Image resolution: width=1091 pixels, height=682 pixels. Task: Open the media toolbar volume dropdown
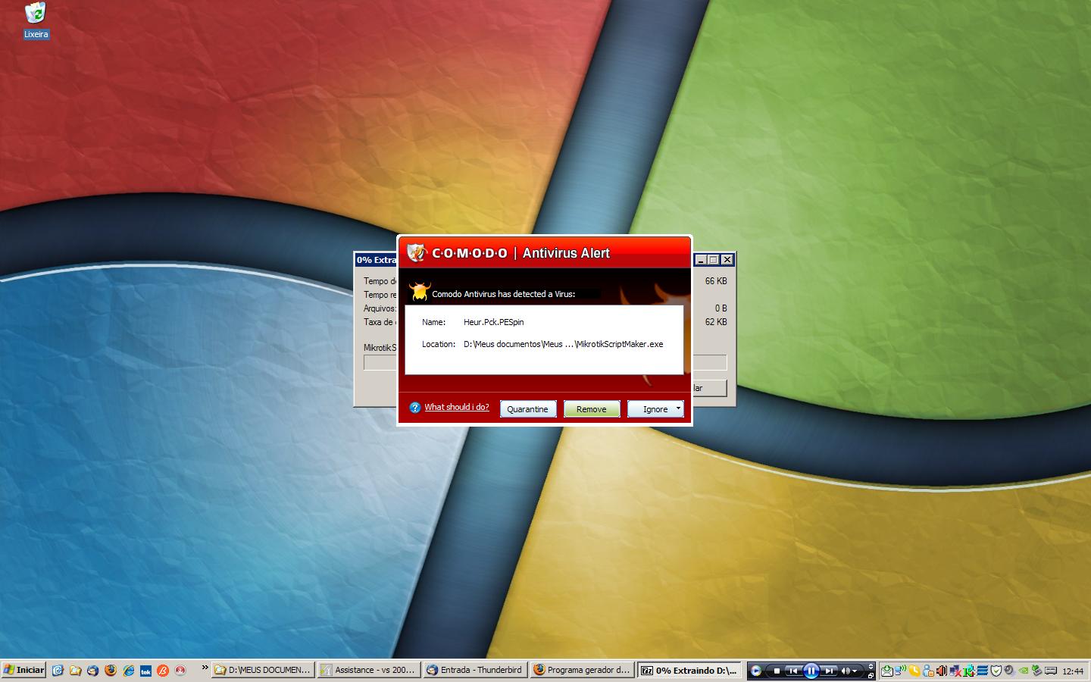pyautogui.click(x=854, y=671)
